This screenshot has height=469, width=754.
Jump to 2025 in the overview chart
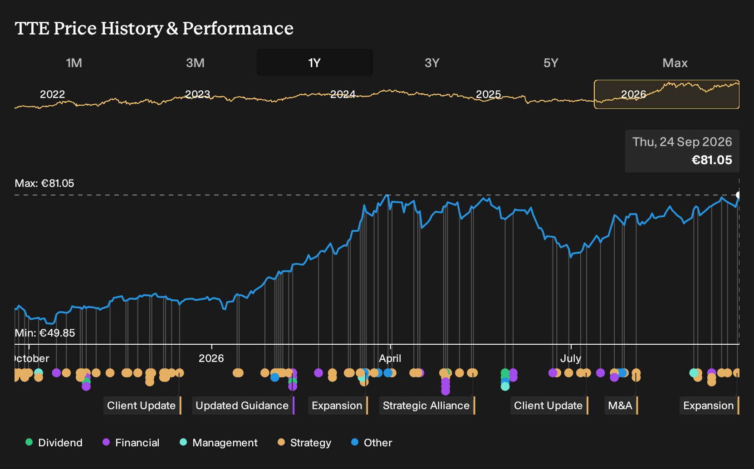[489, 94]
